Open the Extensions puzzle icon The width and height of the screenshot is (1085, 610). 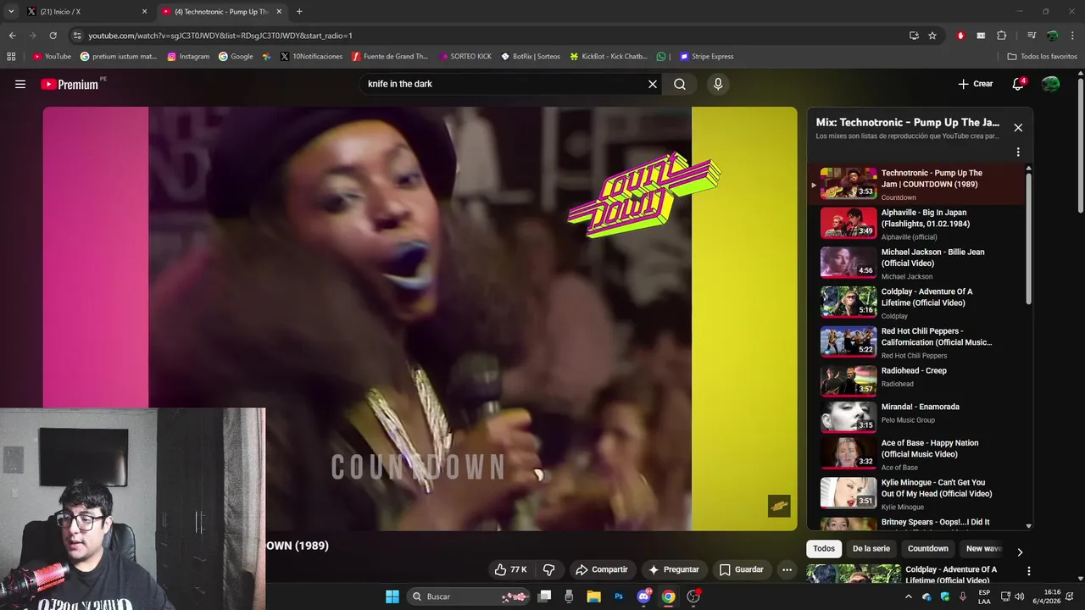(1002, 36)
